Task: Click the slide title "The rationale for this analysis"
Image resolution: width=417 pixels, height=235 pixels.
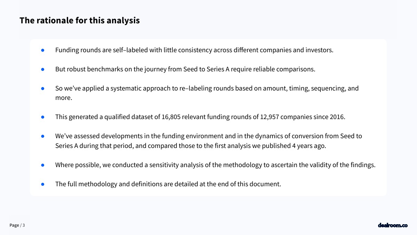Action: [80, 21]
